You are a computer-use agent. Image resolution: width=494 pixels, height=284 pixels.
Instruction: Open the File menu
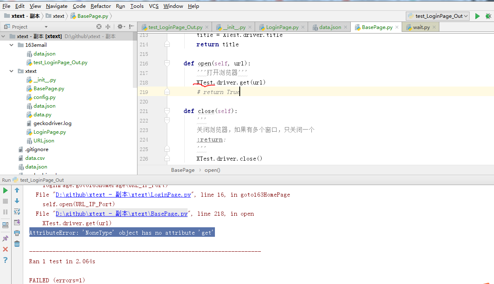pos(6,6)
